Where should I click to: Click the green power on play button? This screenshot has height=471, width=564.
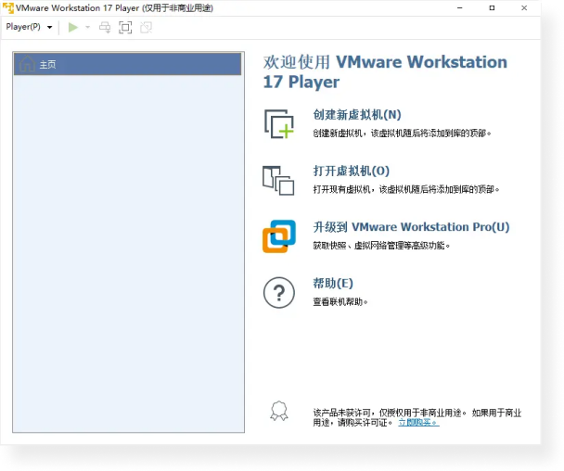tap(73, 27)
